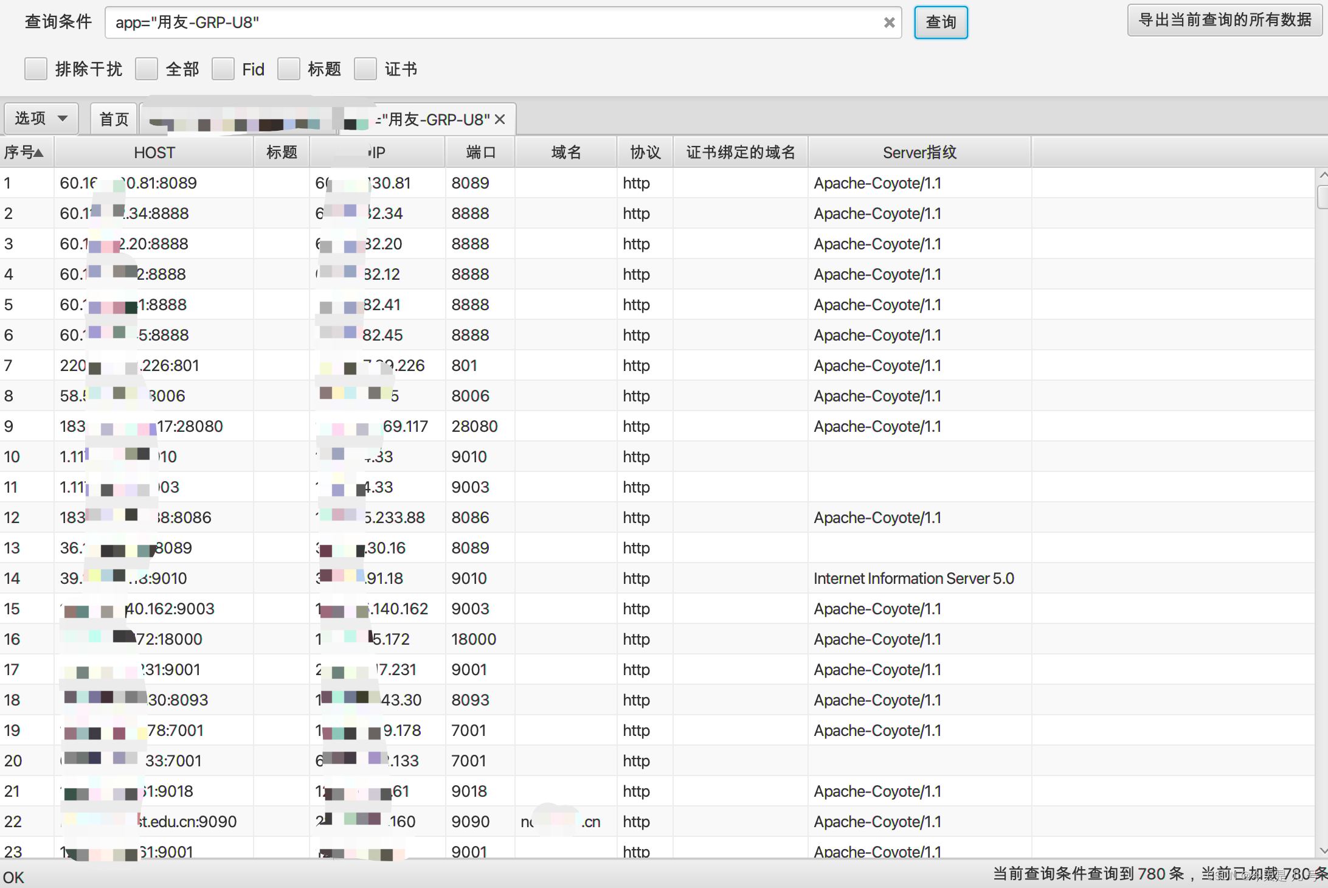Select port cell 8089 in row 1
Screen dimensions: 1328x888
point(480,183)
